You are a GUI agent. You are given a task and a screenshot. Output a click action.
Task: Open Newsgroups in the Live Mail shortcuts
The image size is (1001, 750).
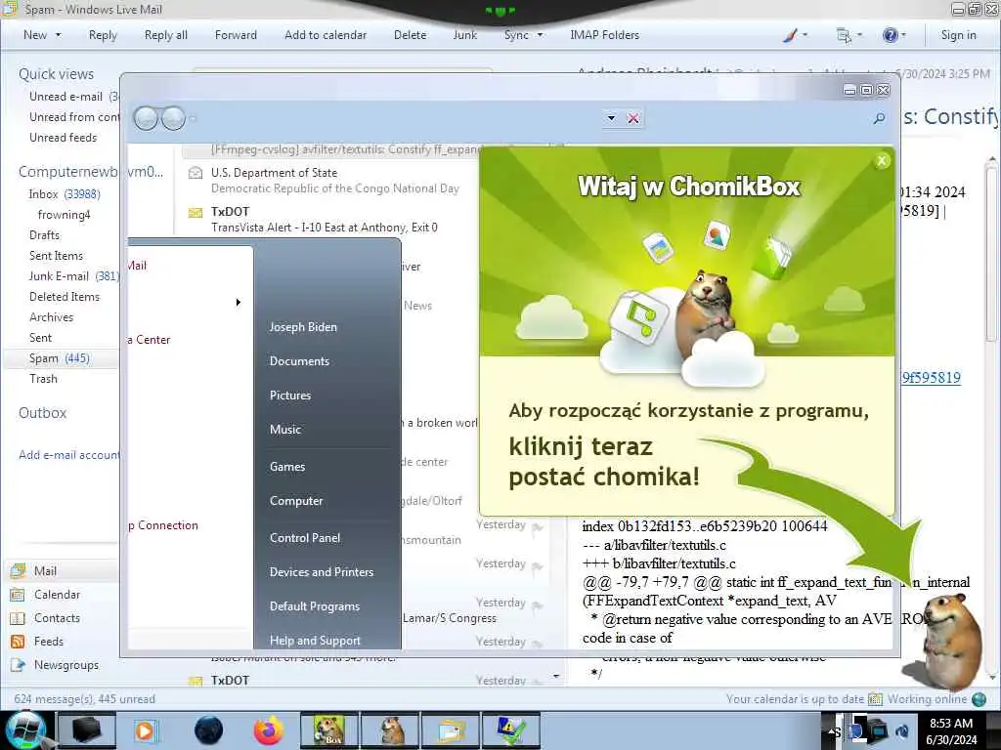click(x=65, y=665)
